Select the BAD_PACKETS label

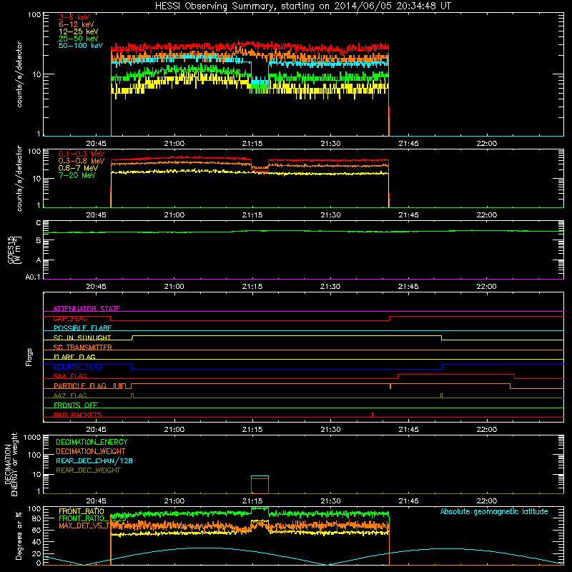pyautogui.click(x=78, y=415)
